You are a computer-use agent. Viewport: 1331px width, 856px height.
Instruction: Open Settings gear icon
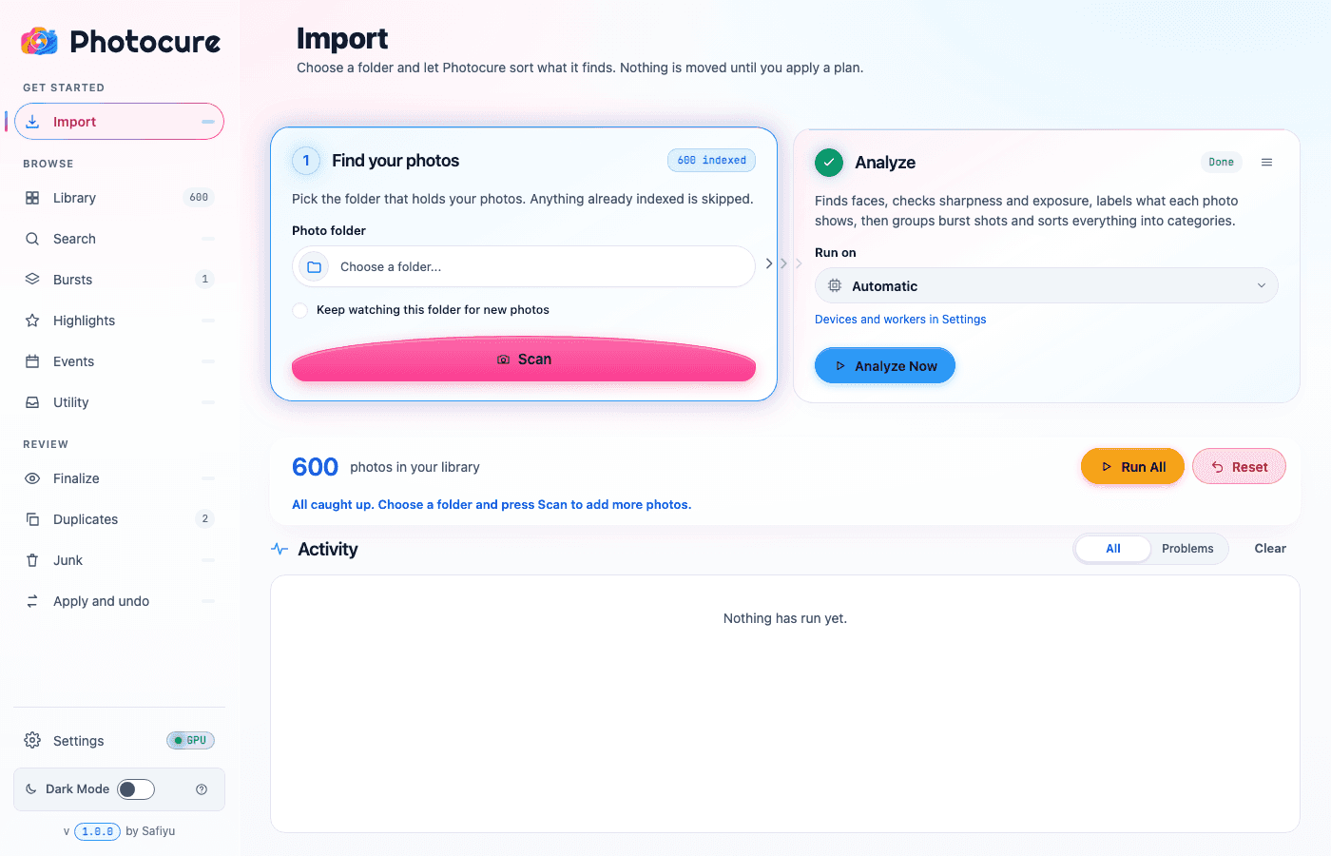pyautogui.click(x=32, y=740)
